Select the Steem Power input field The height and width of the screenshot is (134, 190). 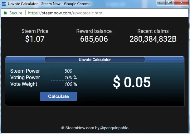coord(61,71)
